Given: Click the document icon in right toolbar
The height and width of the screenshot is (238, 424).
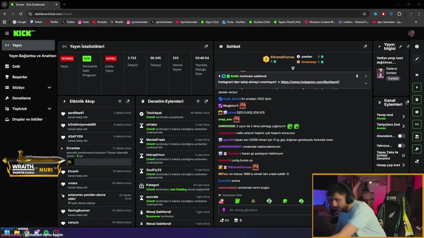Looking at the screenshot, I should click(x=417, y=99).
